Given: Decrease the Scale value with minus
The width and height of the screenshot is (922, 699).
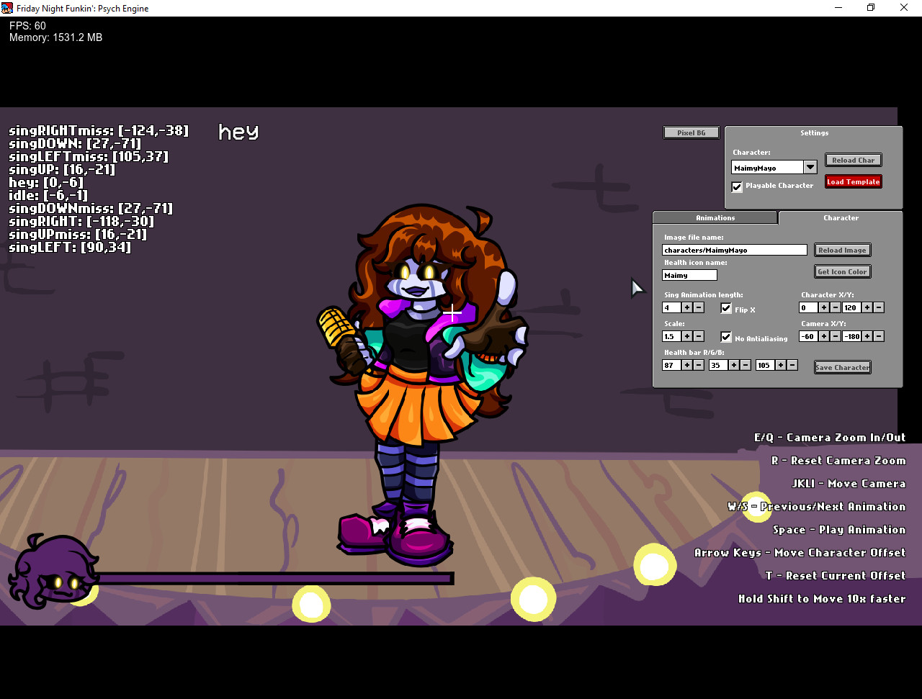Looking at the screenshot, I should (699, 336).
